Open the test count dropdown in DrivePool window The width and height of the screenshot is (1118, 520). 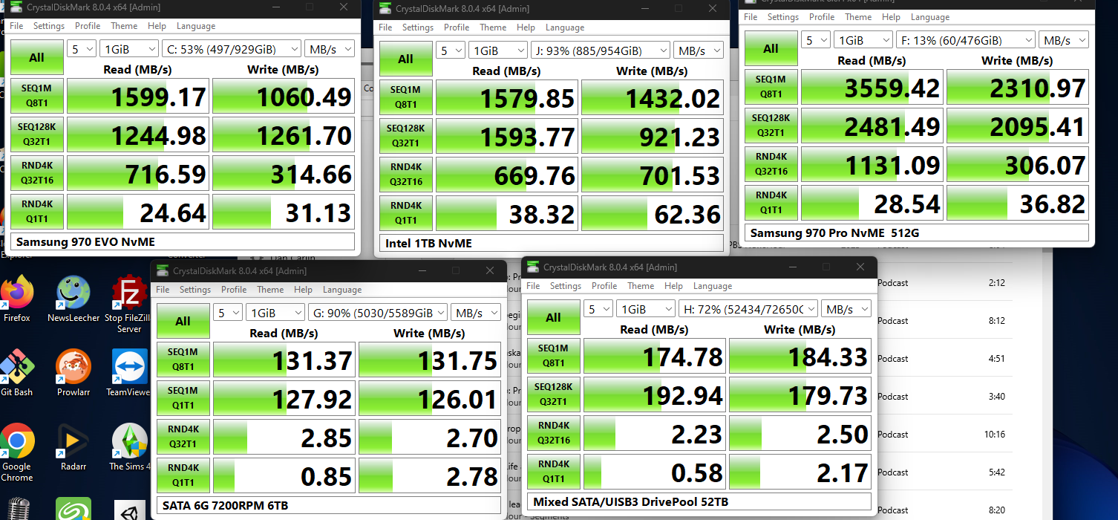tap(598, 308)
